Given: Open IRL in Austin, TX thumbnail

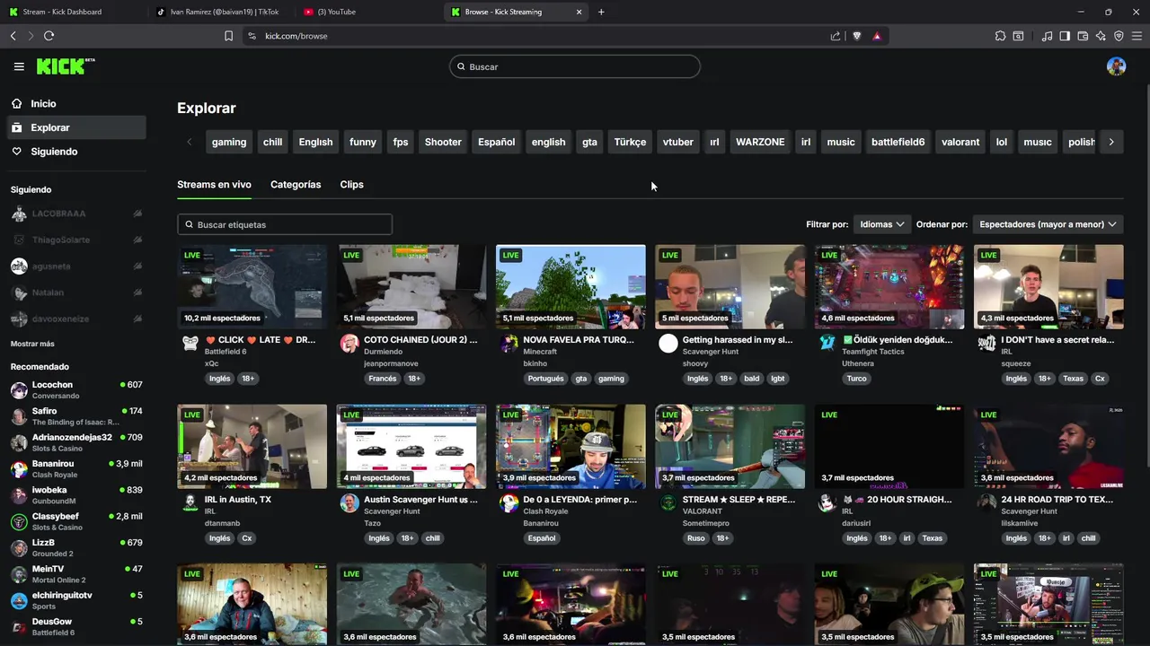Looking at the screenshot, I should pos(252,446).
